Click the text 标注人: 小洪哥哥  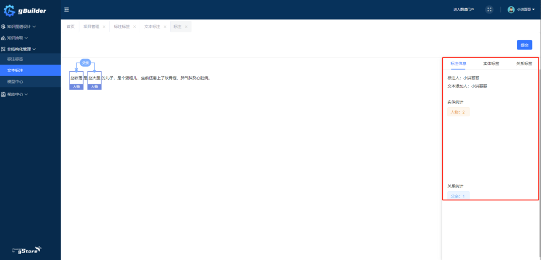click(463, 78)
